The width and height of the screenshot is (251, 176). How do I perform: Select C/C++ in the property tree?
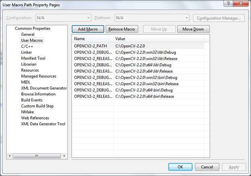point(27,46)
